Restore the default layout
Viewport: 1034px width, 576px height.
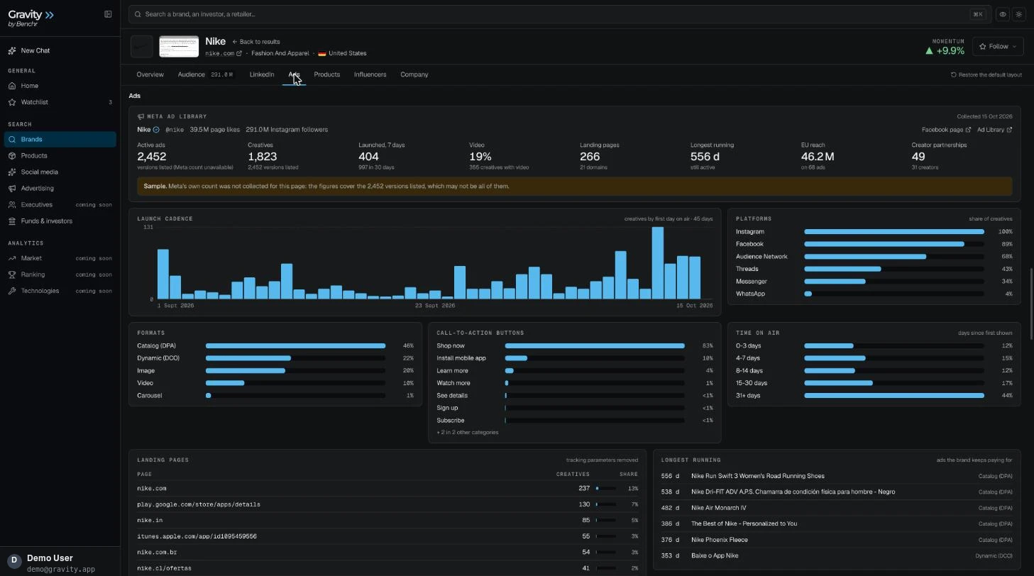[x=986, y=74]
